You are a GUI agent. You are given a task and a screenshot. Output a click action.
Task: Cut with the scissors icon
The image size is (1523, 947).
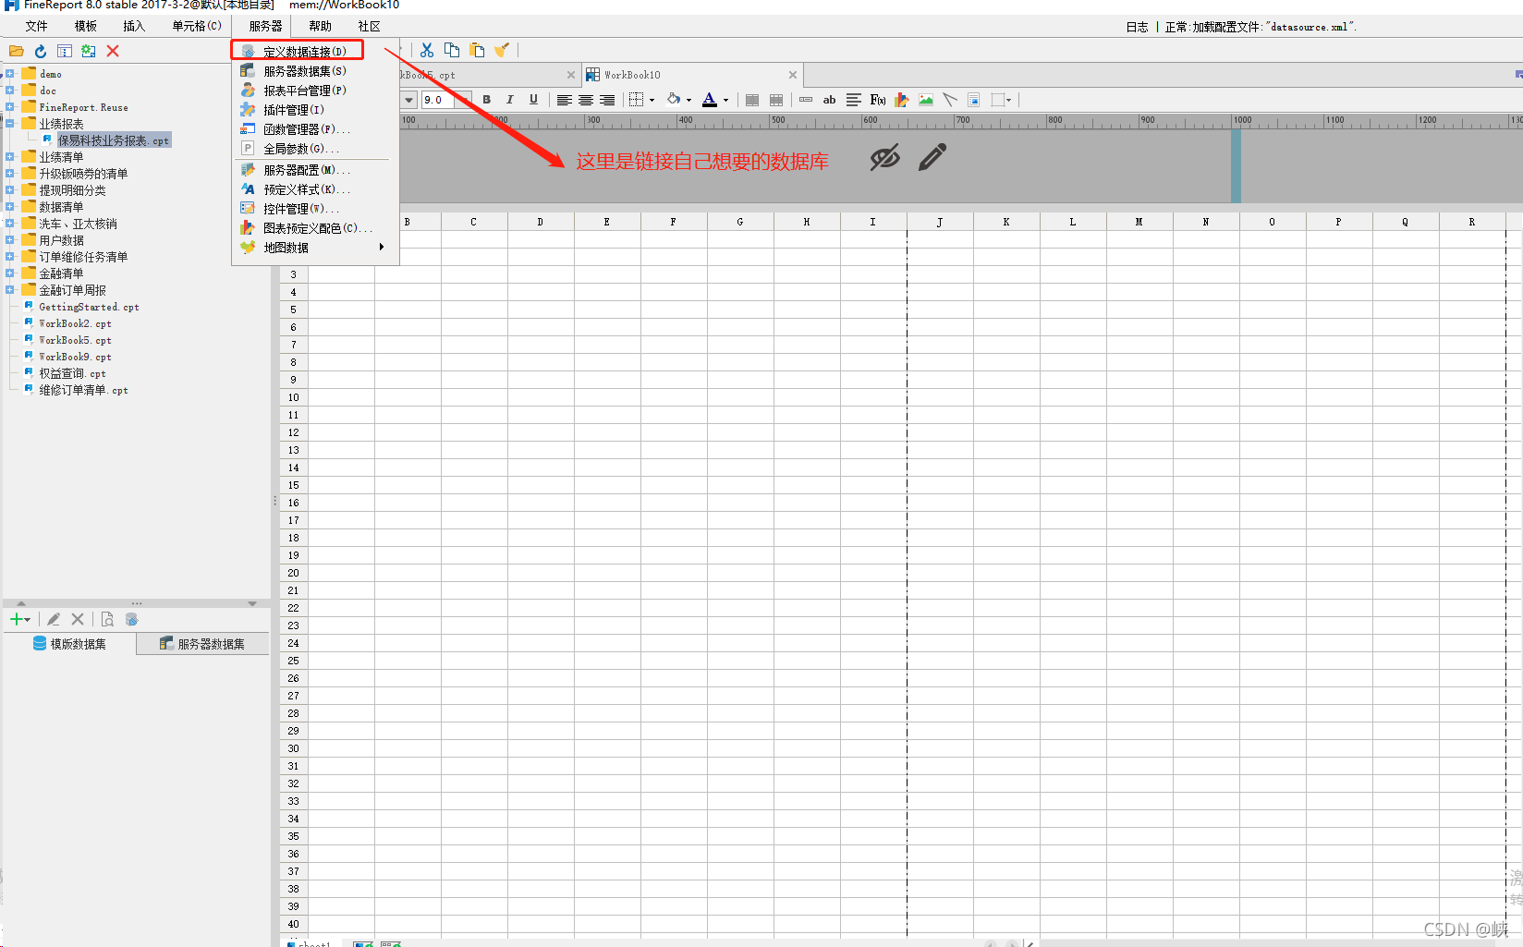(427, 51)
